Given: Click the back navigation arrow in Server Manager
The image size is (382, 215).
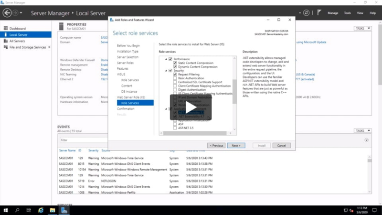Looking at the screenshot, I should [7, 13].
